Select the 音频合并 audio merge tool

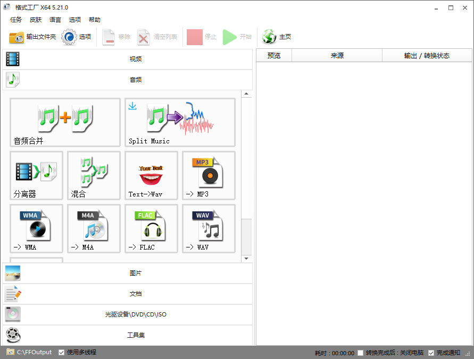pyautogui.click(x=65, y=122)
